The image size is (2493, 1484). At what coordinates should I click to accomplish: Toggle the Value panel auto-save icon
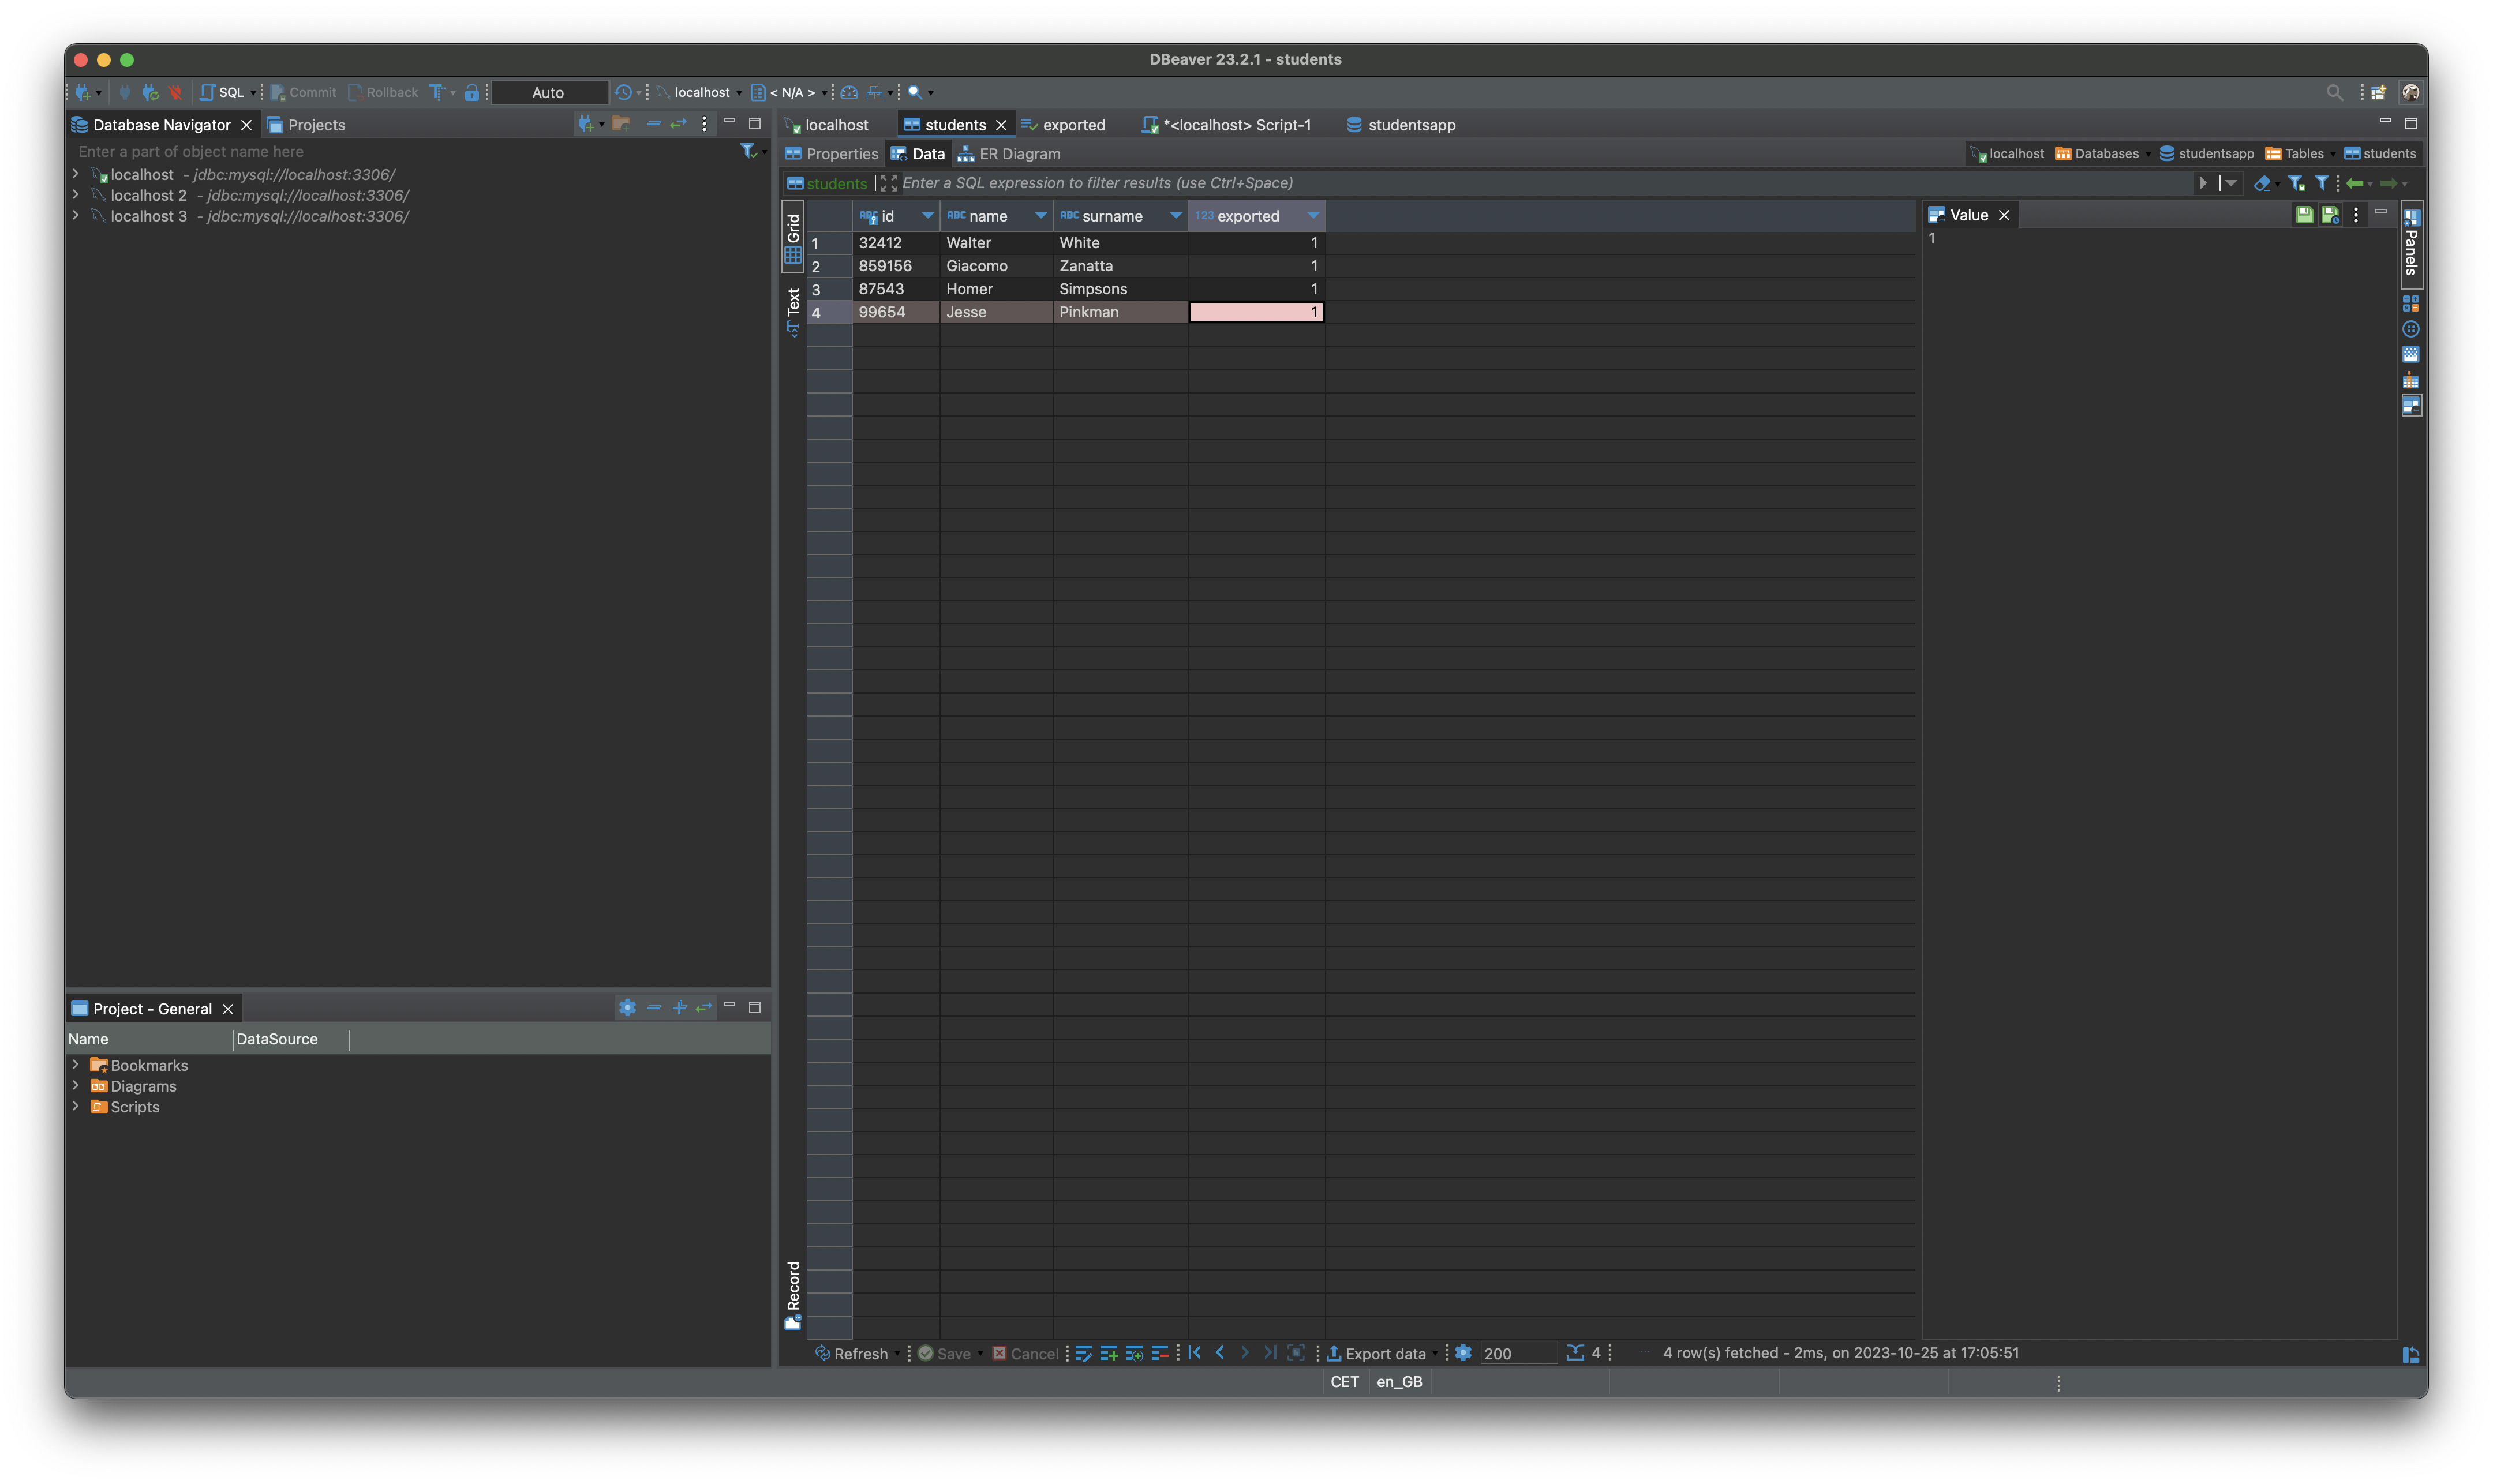[2330, 215]
